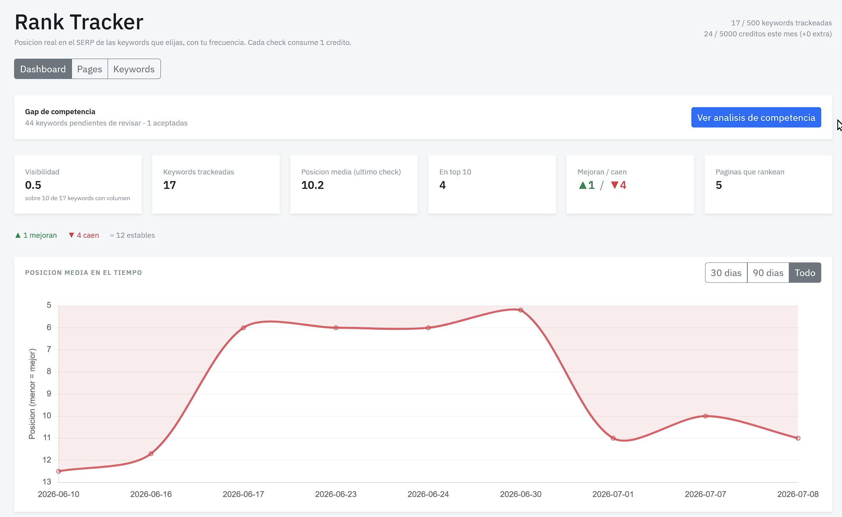Click the 'Posicion media (ultimo check)' label

point(351,172)
